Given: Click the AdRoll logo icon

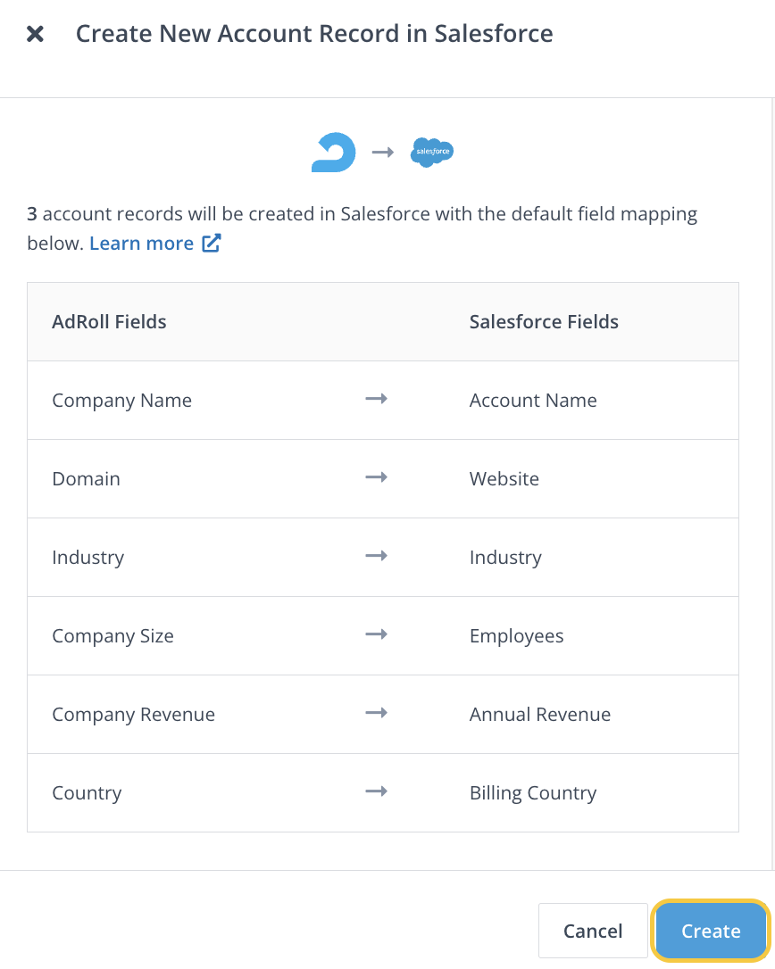Looking at the screenshot, I should pyautogui.click(x=334, y=153).
